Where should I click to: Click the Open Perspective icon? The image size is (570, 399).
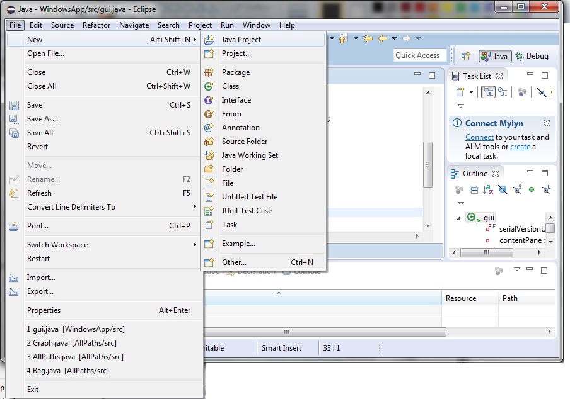pos(466,56)
